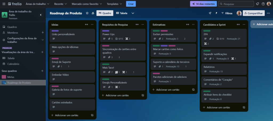Create card from template in Candidatos a Sprint
The image size is (273, 121).
click(x=244, y=107)
